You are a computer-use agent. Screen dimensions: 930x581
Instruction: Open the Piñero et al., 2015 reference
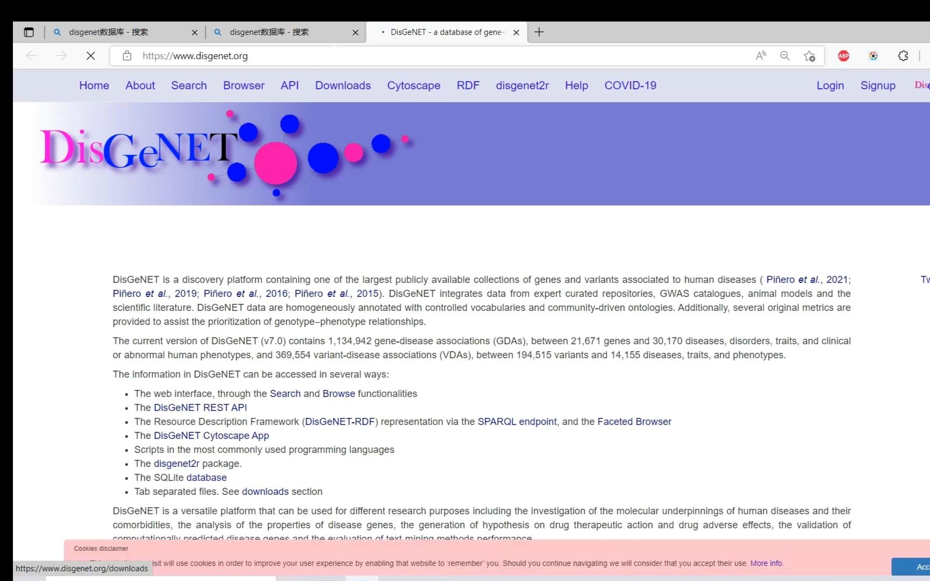pyautogui.click(x=336, y=294)
